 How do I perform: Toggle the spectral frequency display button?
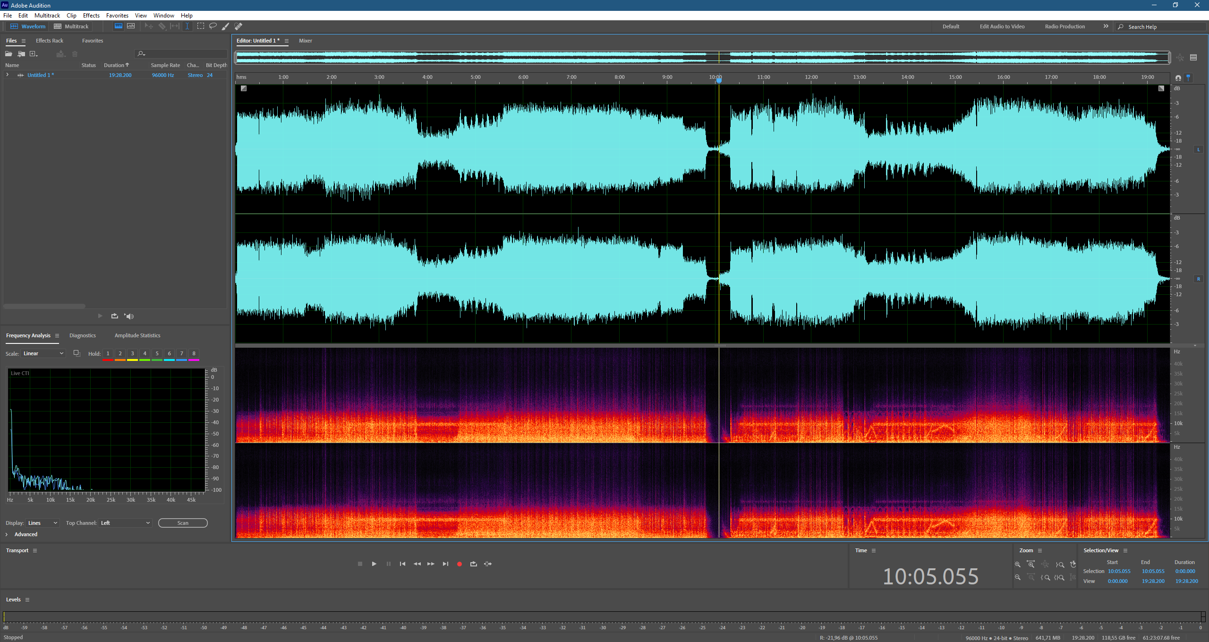click(119, 26)
